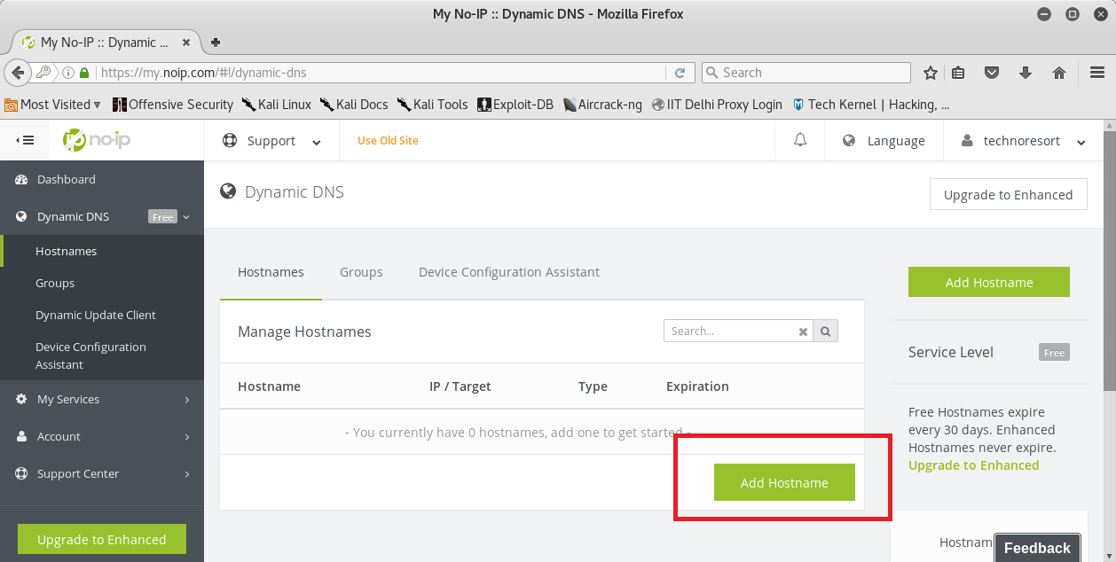Click the Firefox back arrow button

(x=16, y=73)
